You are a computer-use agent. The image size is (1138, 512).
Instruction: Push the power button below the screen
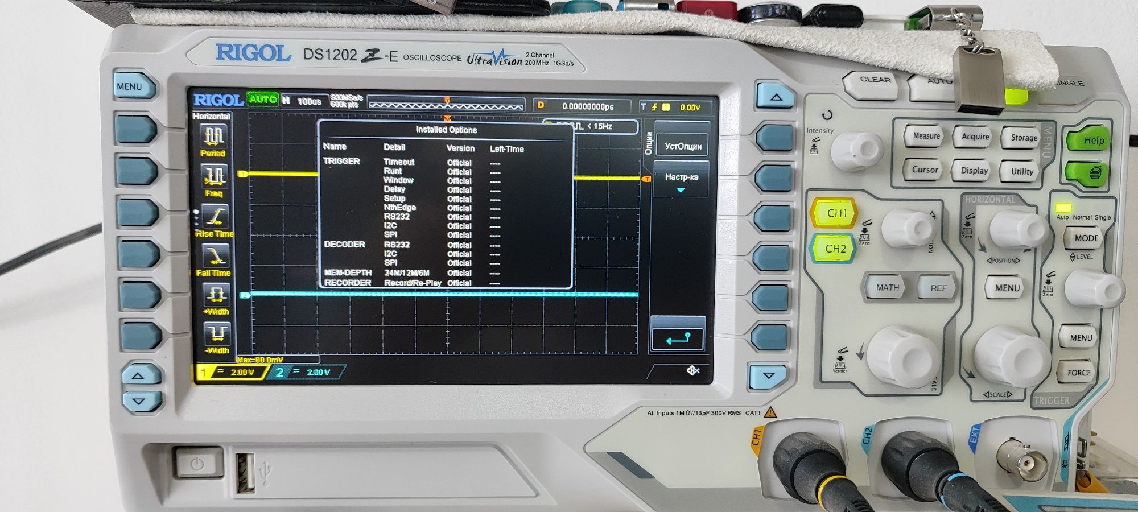click(x=197, y=463)
